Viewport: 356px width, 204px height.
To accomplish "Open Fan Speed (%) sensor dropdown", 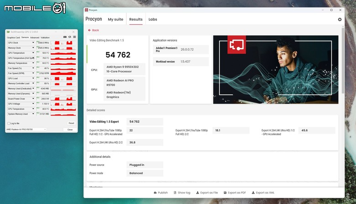I will click(x=33, y=68).
